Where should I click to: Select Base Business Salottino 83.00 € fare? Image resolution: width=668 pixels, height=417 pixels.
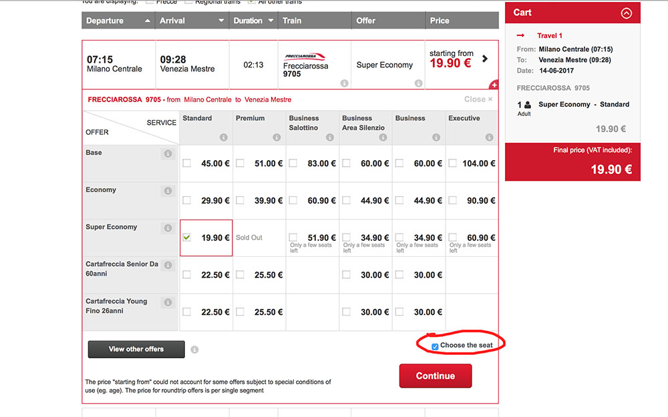tap(293, 163)
